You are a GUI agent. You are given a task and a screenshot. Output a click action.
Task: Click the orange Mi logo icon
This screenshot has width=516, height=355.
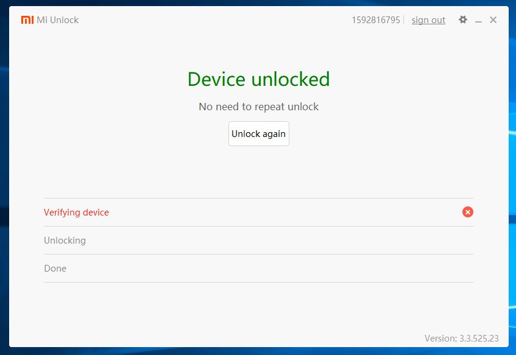tap(27, 20)
